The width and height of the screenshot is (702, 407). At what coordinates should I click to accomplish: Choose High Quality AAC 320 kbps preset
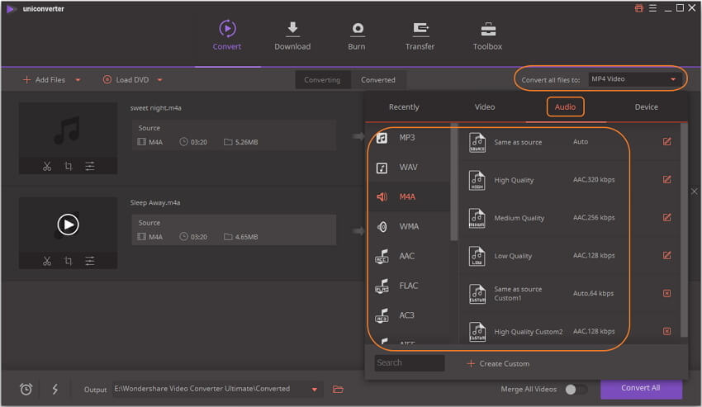(x=568, y=180)
